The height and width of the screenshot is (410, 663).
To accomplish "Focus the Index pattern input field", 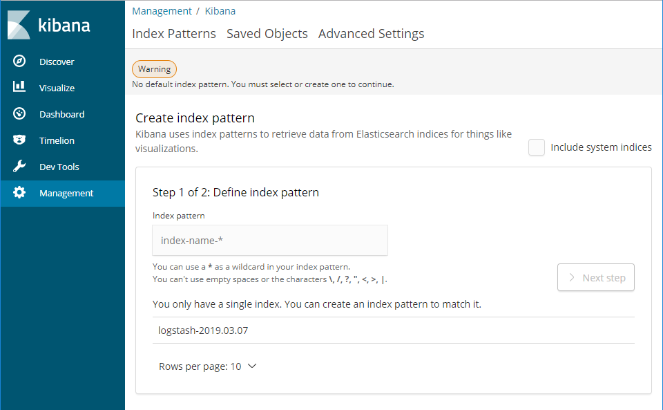I will coord(270,241).
